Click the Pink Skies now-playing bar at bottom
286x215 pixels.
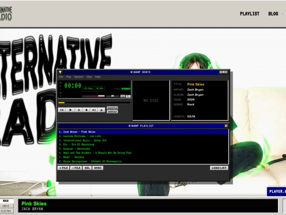[x=148, y=206]
